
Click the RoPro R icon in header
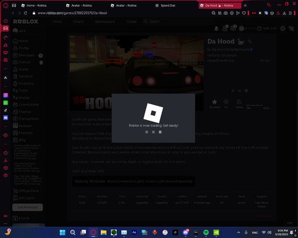coord(291,29)
